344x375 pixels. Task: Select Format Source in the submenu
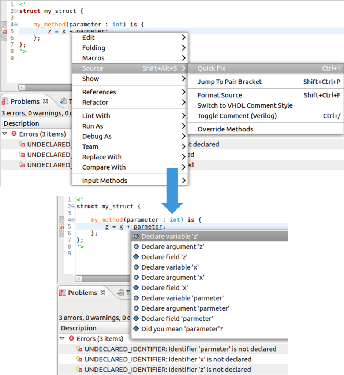tap(220, 95)
